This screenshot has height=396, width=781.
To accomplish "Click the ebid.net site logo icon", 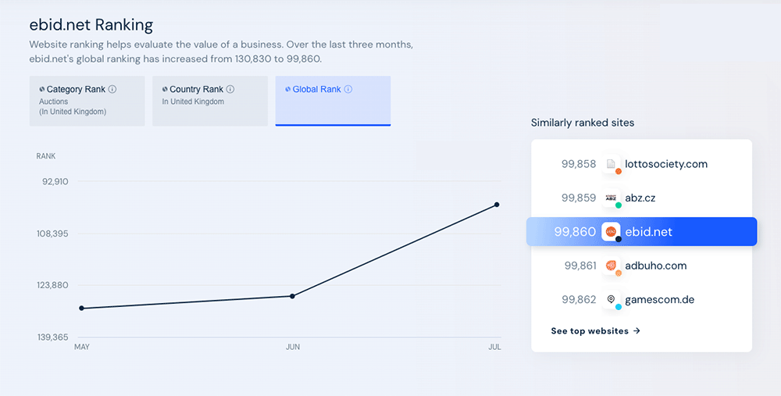I will coord(611,231).
